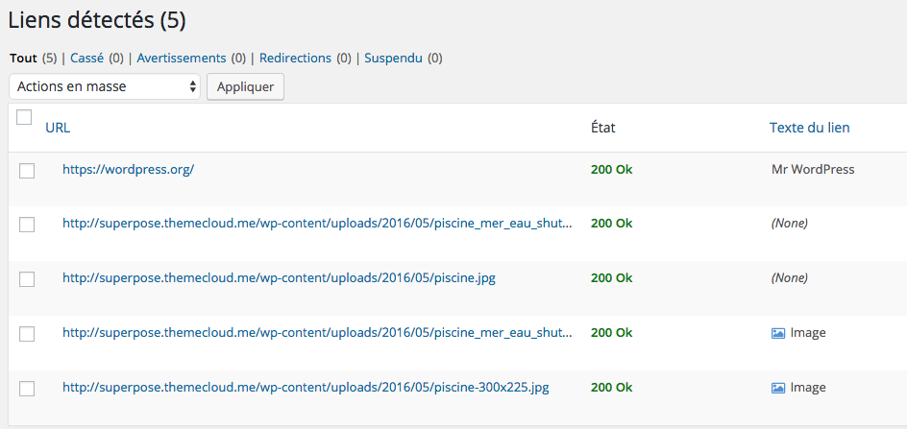Image resolution: width=907 pixels, height=429 pixels.
Task: Click Image label in piscine-300x225.jpg row
Action: 808,388
